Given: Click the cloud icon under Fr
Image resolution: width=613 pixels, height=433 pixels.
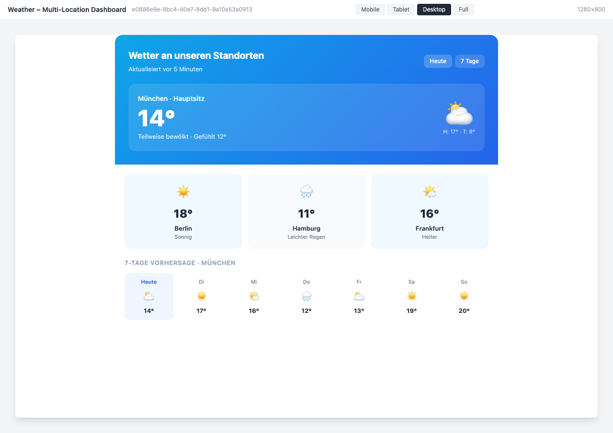Looking at the screenshot, I should point(359,296).
